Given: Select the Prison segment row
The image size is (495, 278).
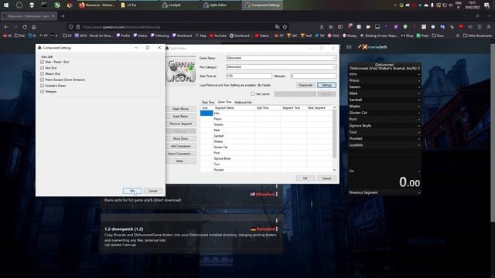Looking at the screenshot, I should pos(266,119).
